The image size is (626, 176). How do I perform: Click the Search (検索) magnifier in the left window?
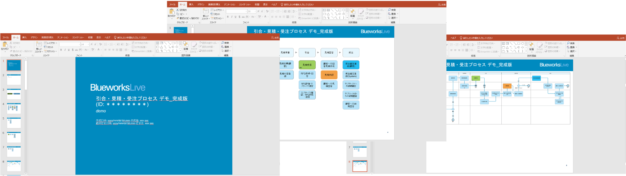coord(223,43)
